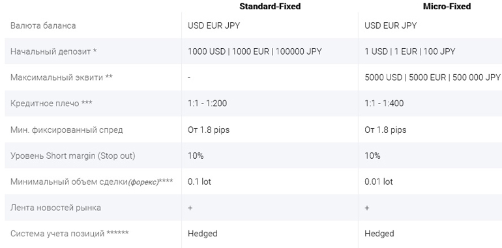Select the Кредитное плечо row label
The image size is (502, 248).
pos(52,103)
